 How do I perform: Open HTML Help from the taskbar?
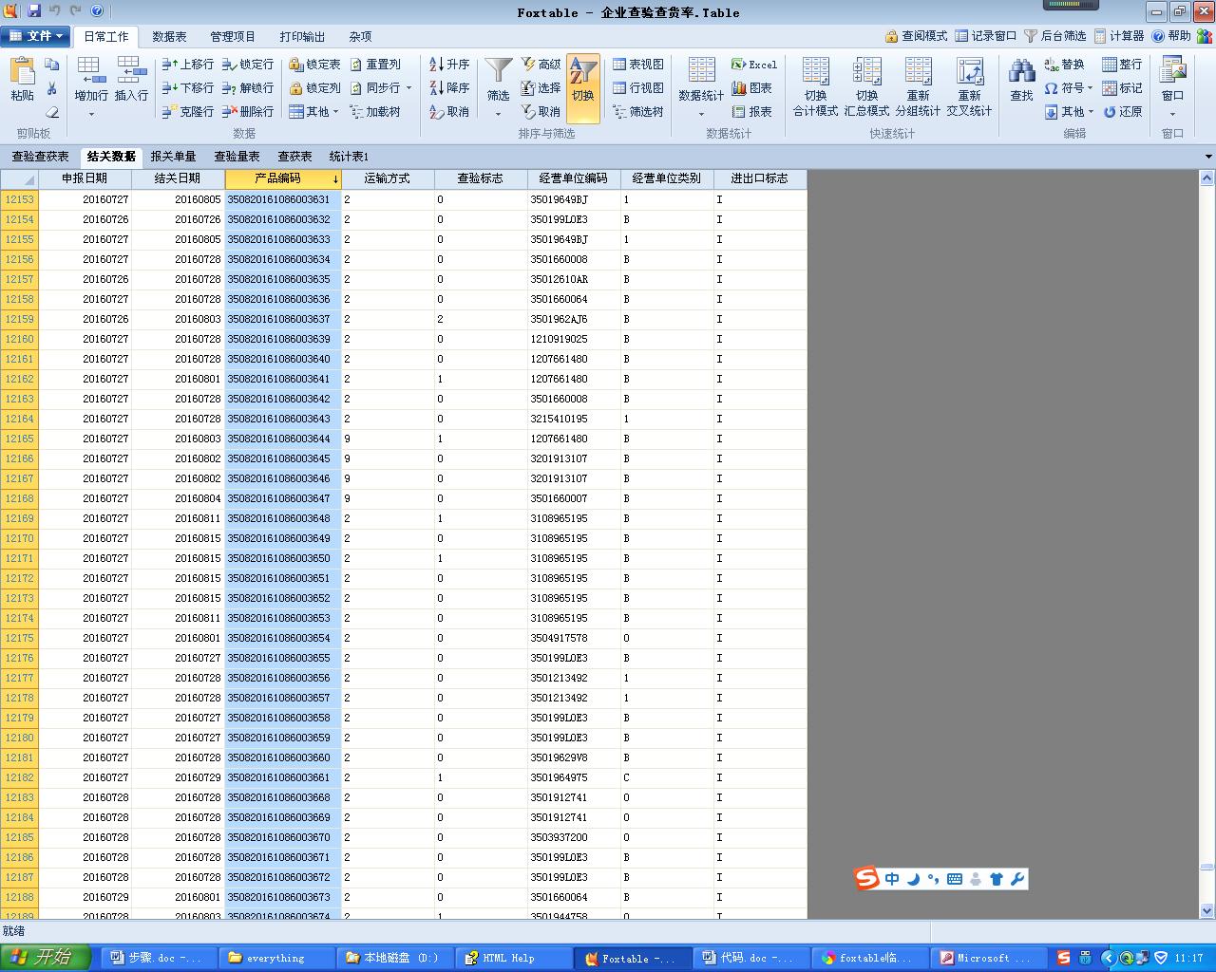(x=513, y=959)
